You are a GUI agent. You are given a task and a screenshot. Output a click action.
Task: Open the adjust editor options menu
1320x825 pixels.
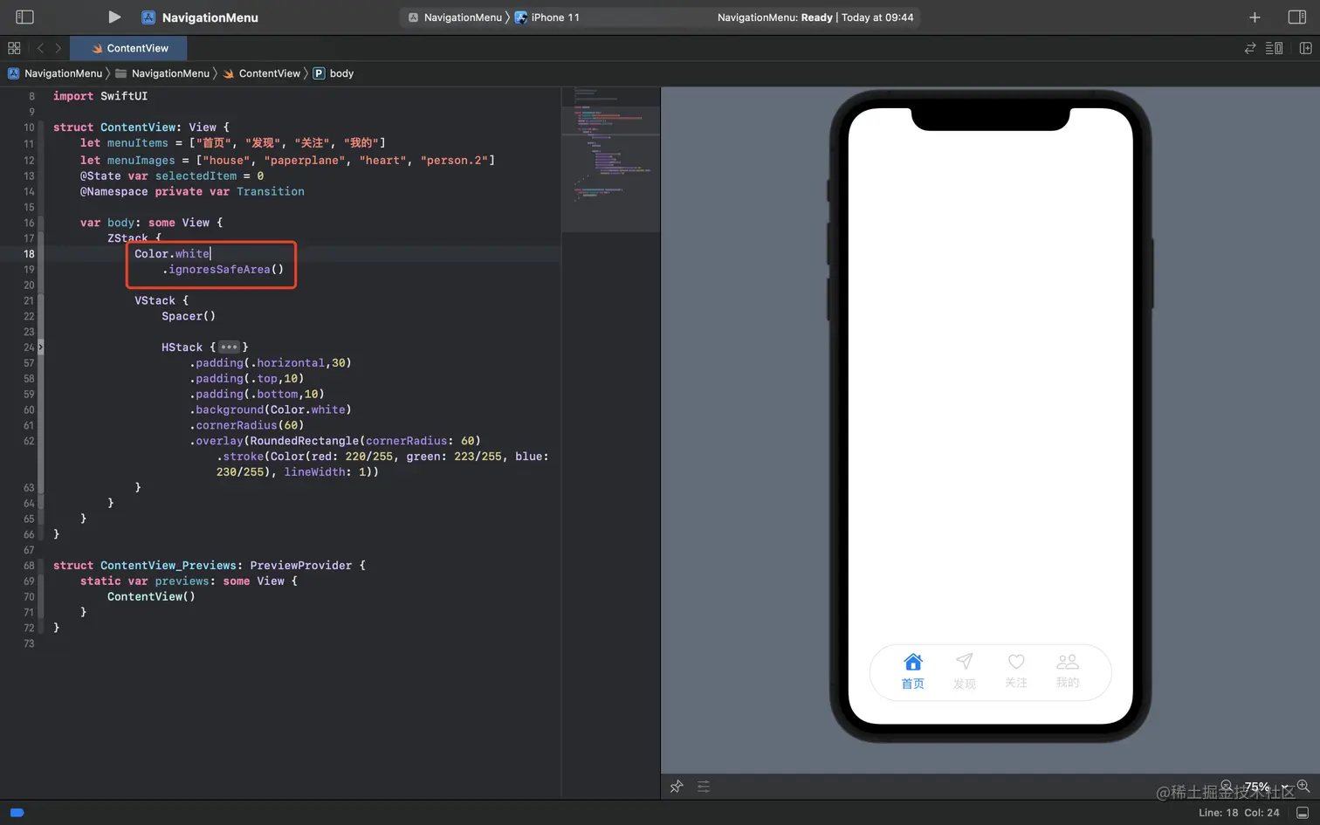[1275, 48]
